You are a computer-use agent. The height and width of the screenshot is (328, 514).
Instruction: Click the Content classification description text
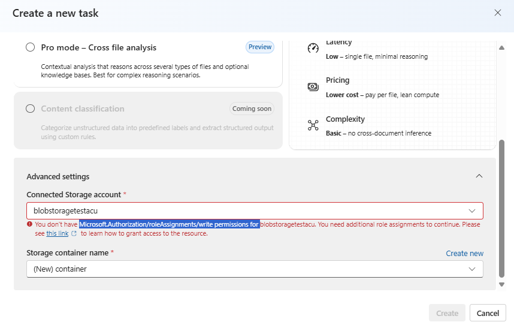point(157,132)
